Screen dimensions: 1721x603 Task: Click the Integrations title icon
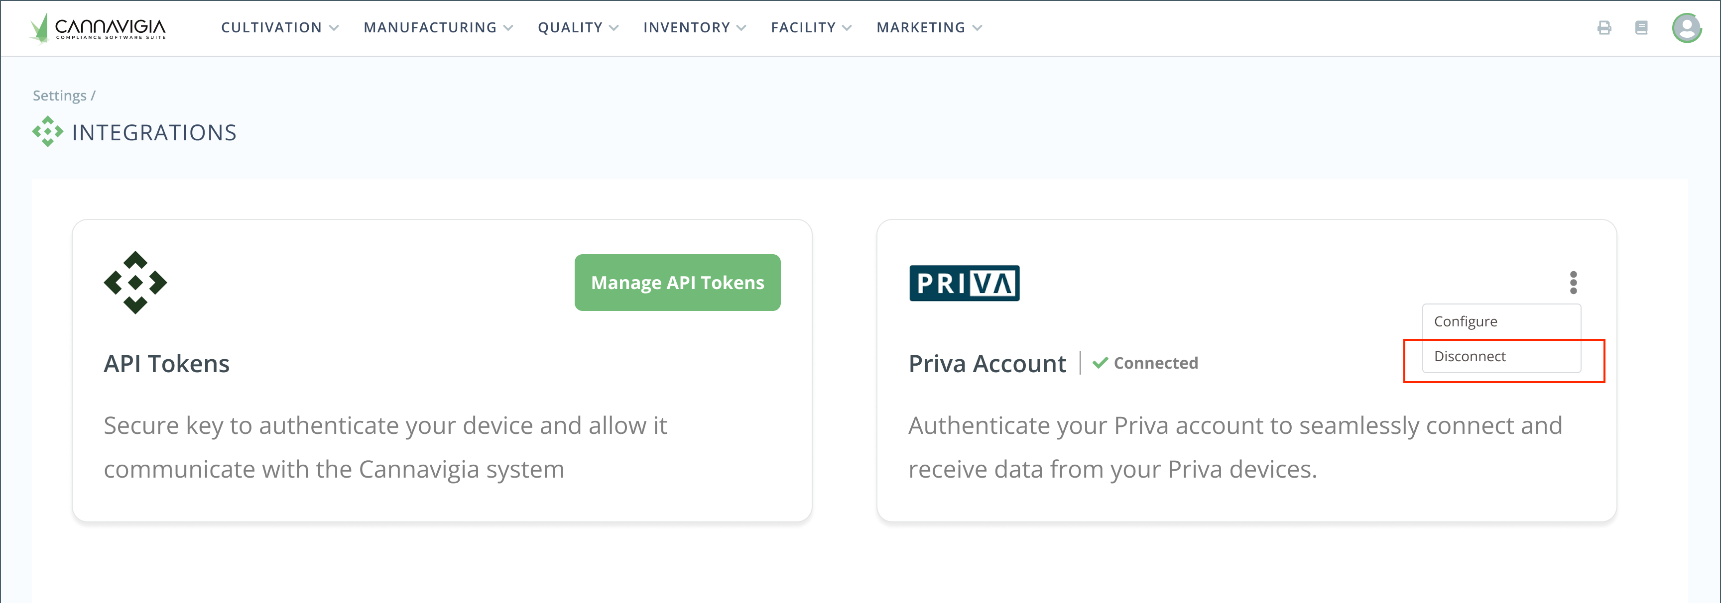click(47, 131)
